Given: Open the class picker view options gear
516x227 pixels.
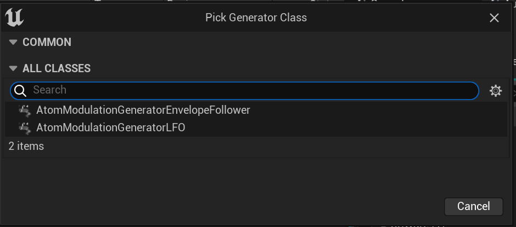Looking at the screenshot, I should [496, 91].
